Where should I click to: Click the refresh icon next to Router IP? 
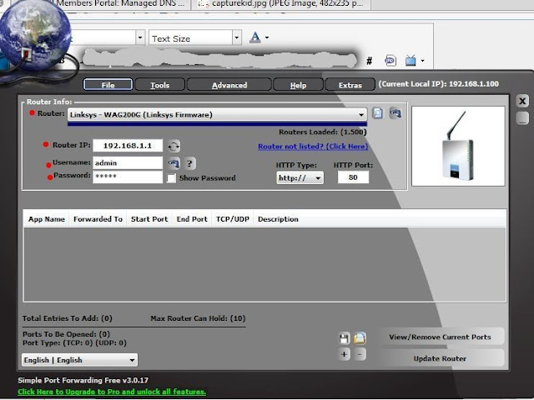point(174,147)
